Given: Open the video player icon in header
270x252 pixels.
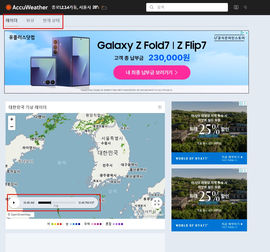Looking at the screenshot, I should pyautogui.click(x=236, y=7).
